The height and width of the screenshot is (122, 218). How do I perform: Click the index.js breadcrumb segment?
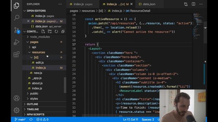tap(115, 11)
